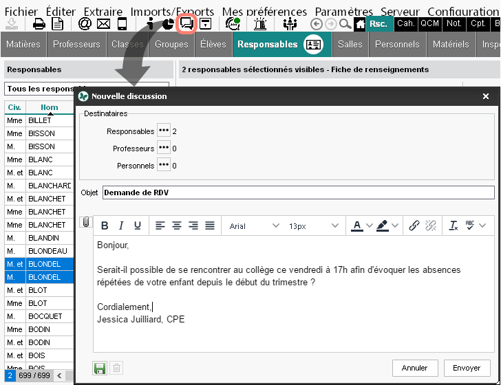
Task: Expand the font color dropdown arrow
Action: pyautogui.click(x=370, y=225)
